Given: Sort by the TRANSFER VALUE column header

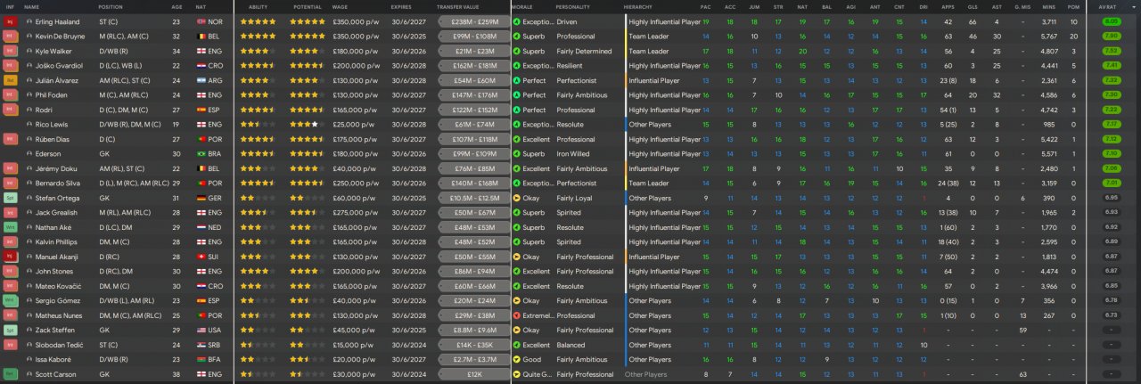Looking at the screenshot, I should click(x=459, y=6).
